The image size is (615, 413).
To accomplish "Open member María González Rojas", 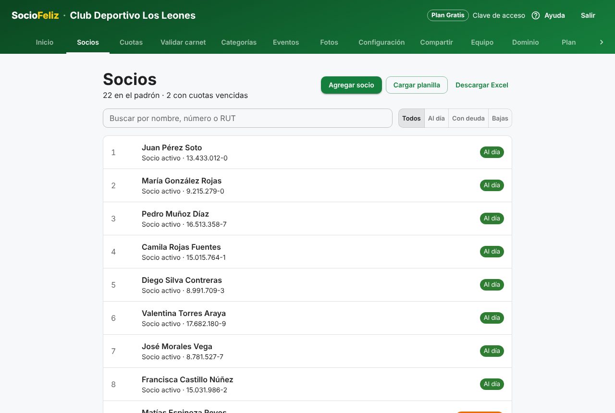I will click(x=307, y=185).
